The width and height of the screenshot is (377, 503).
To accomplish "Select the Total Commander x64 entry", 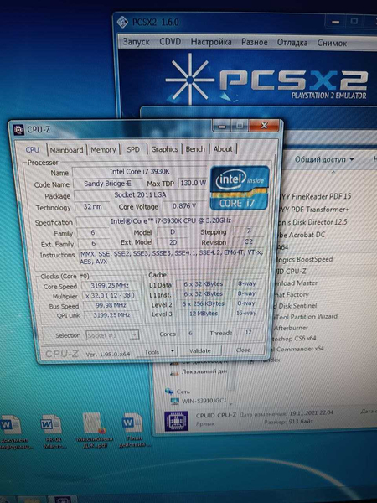I will [x=297, y=349].
